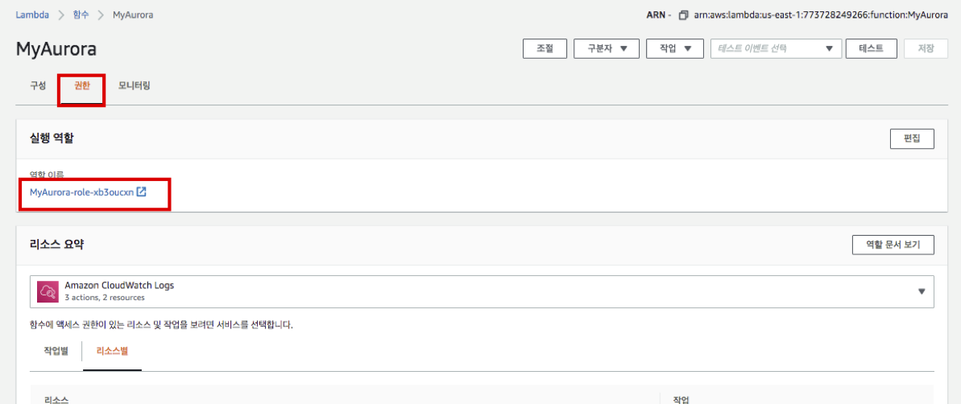Open the 테스트 이벤트 선택 combo box

point(776,48)
